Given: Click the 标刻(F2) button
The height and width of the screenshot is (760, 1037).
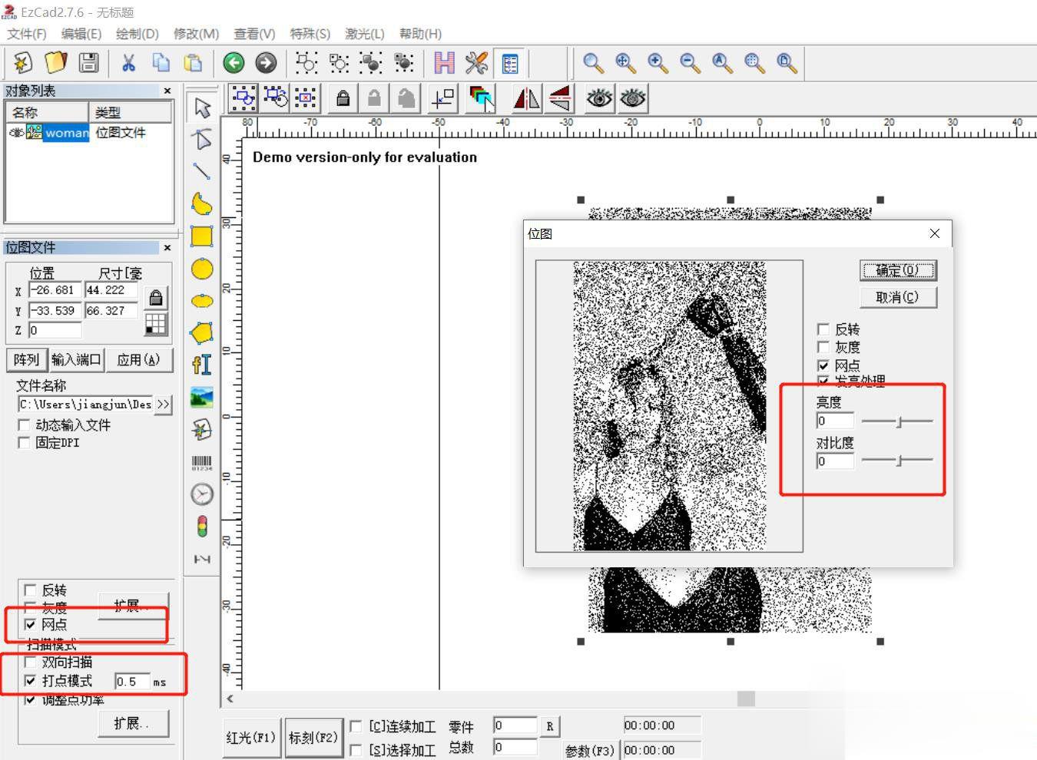Looking at the screenshot, I should point(313,737).
